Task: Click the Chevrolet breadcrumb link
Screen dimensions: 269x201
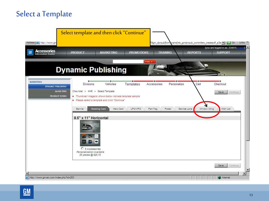Action: [77, 91]
